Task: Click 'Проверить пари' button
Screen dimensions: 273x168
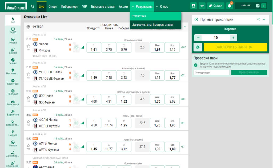Action: coord(249,73)
